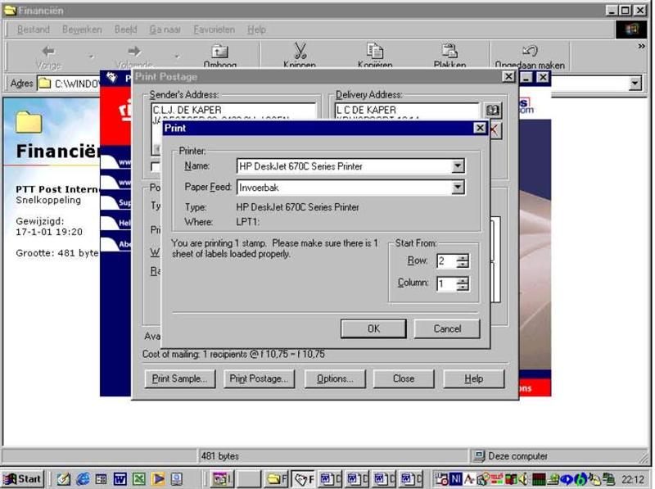655x489 pixels.
Task: Click the NI language indicator in tray
Action: pos(455,479)
